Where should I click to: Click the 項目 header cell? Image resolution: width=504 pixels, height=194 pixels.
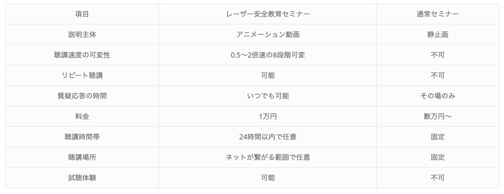[x=82, y=14]
